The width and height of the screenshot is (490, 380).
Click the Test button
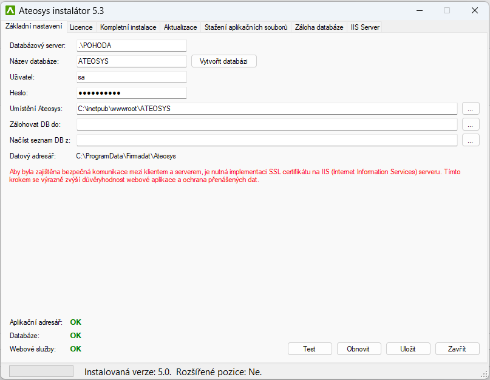click(310, 349)
